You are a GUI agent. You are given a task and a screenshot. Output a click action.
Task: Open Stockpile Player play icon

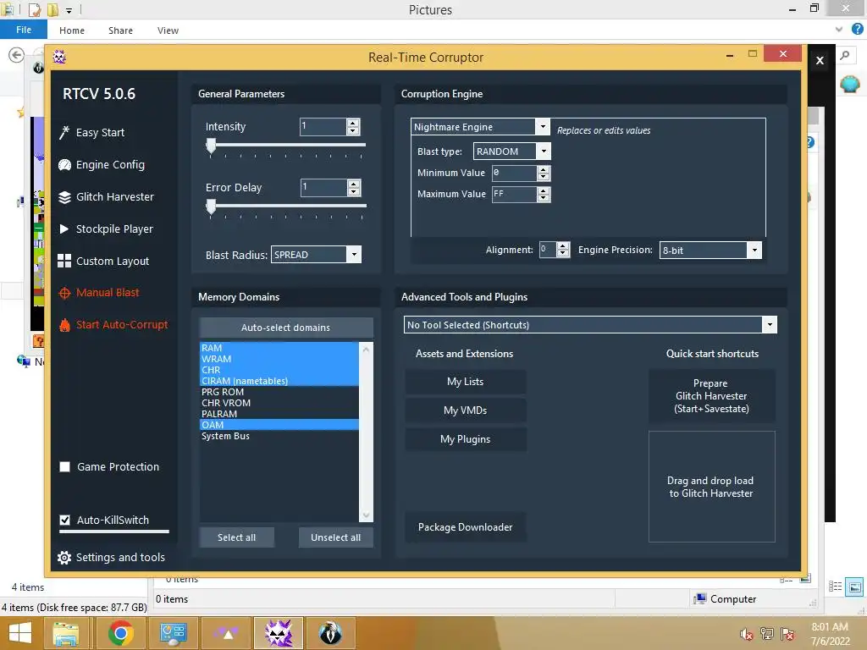[x=64, y=229]
